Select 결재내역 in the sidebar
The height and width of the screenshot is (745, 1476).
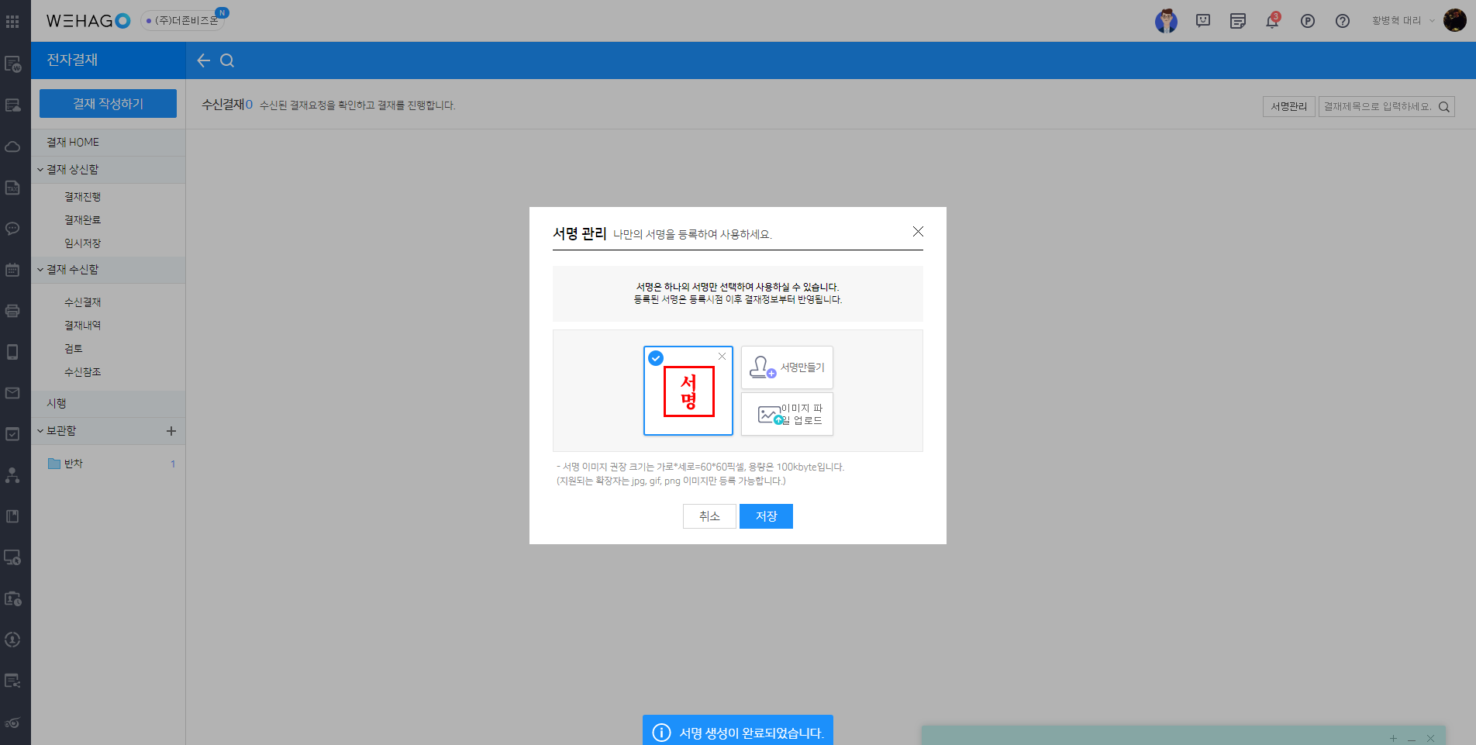pyautogui.click(x=82, y=326)
